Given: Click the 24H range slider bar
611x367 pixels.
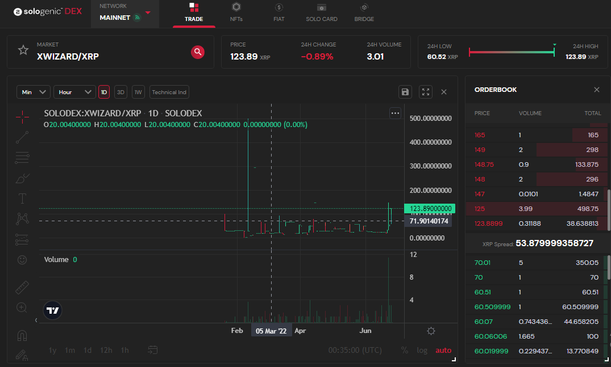Looking at the screenshot, I should pyautogui.click(x=512, y=52).
